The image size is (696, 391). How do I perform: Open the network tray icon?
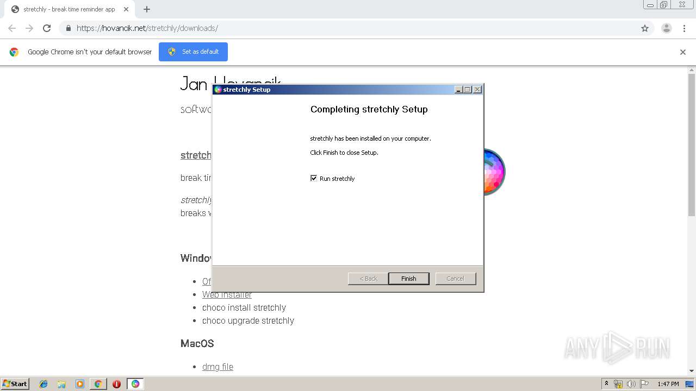click(x=618, y=384)
